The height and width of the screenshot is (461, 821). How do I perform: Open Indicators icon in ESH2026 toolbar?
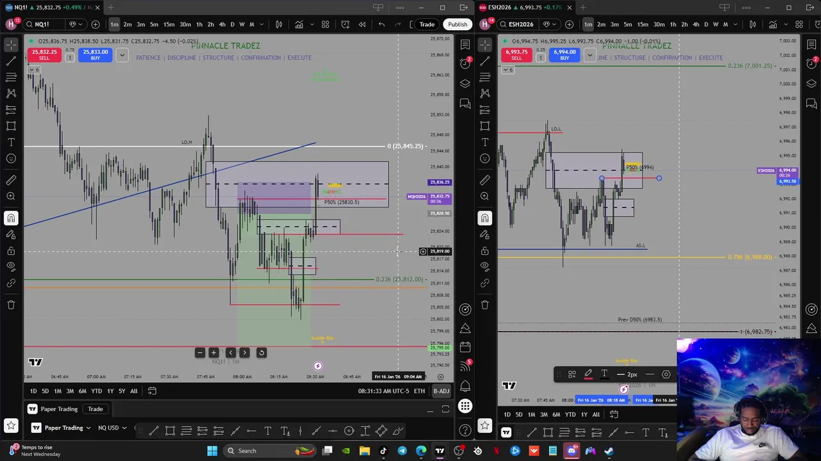pos(772,24)
